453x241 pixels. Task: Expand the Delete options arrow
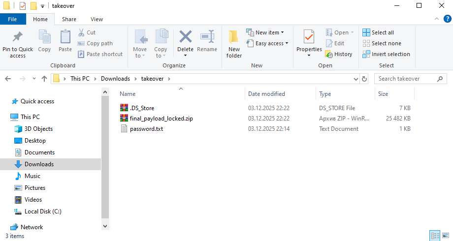(x=186, y=56)
